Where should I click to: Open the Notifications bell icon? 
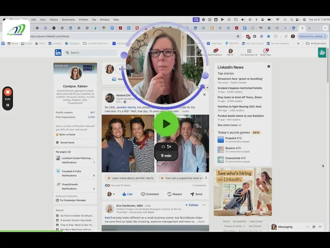(x=215, y=52)
